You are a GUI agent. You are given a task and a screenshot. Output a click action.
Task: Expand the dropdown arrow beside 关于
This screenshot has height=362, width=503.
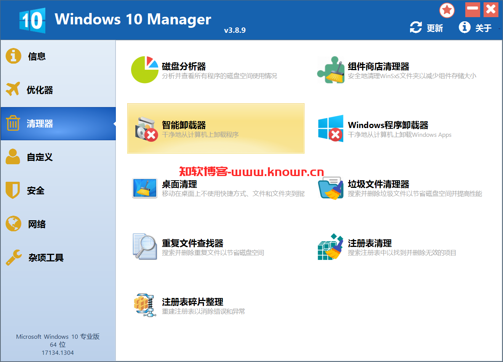[x=499, y=28]
